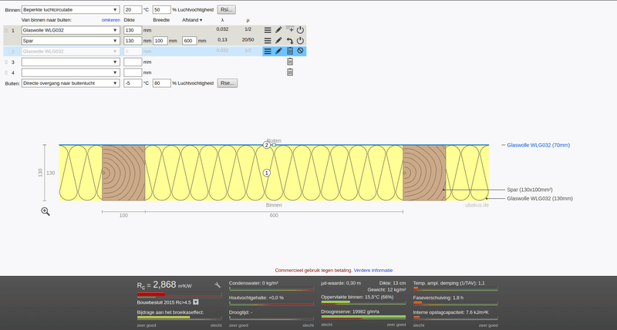This screenshot has height=330, width=617.
Task: Toggle power icon for Glaswolle layer 1
Action: click(x=300, y=30)
